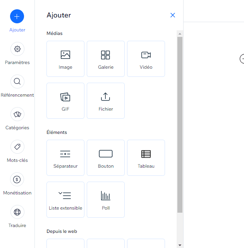Open Traduire globe icon in sidebar
The width and height of the screenshot is (244, 248).
[x=17, y=212]
